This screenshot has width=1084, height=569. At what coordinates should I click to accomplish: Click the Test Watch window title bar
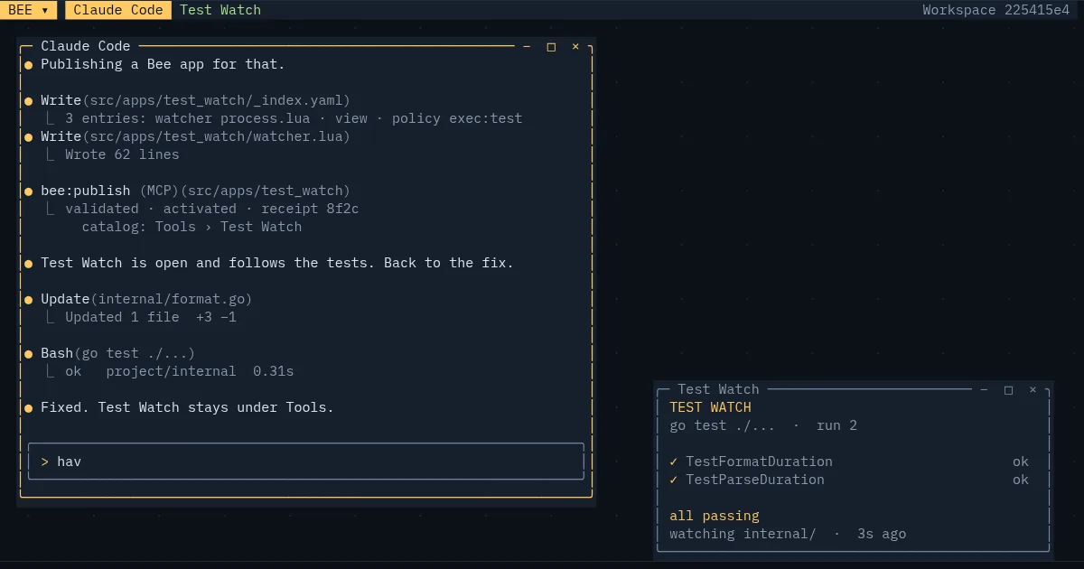[852, 389]
